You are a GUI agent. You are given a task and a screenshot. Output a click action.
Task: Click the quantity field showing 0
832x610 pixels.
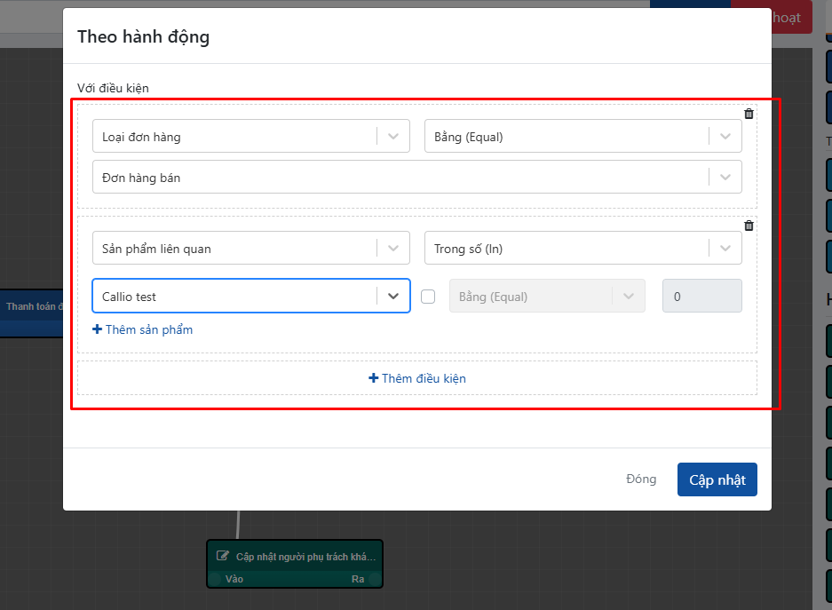point(701,297)
